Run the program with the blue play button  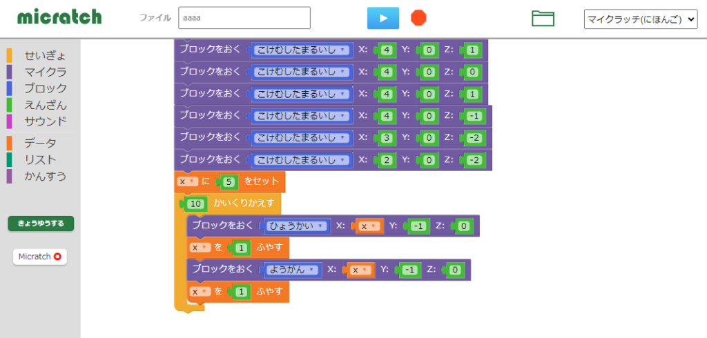pos(382,18)
